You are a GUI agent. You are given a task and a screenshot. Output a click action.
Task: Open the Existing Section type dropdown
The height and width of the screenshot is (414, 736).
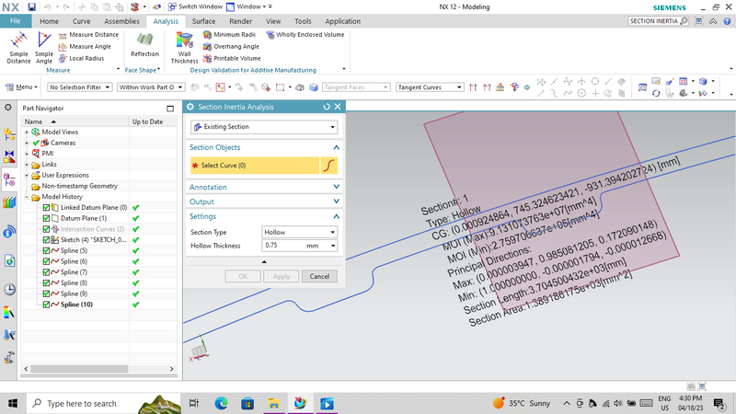coord(264,127)
